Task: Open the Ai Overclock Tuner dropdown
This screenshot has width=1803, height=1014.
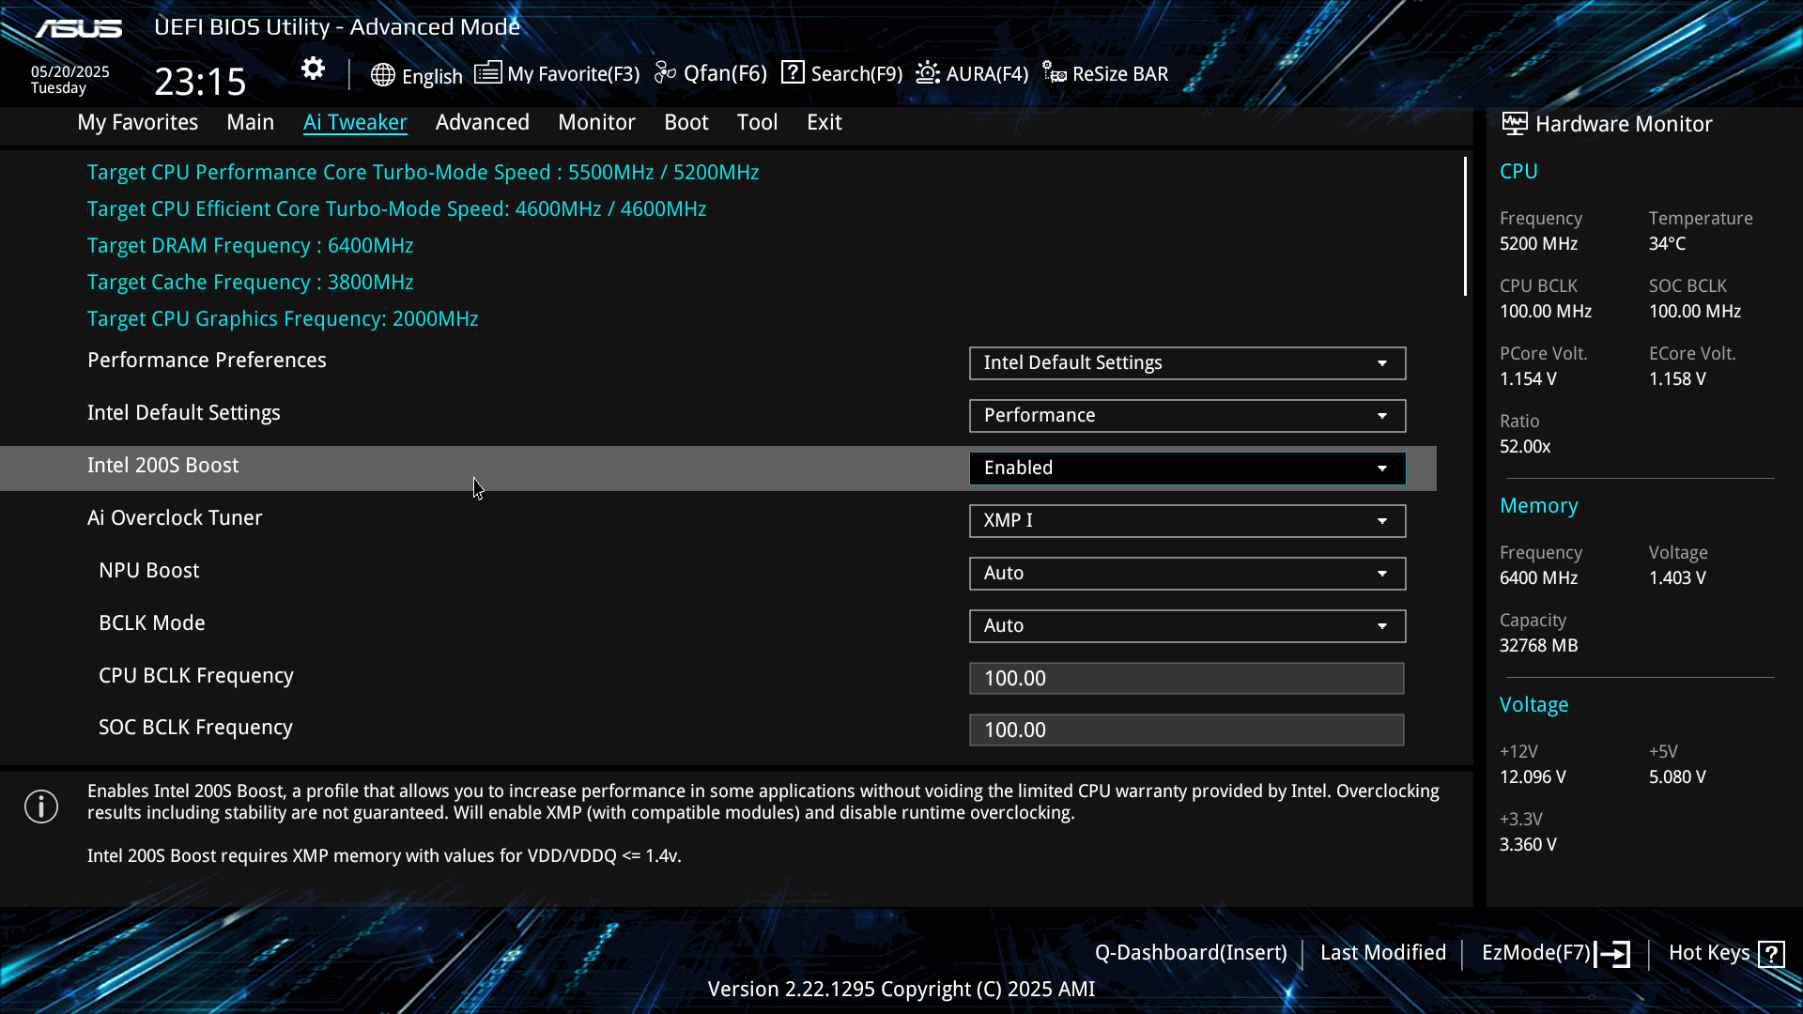Action: (x=1187, y=521)
